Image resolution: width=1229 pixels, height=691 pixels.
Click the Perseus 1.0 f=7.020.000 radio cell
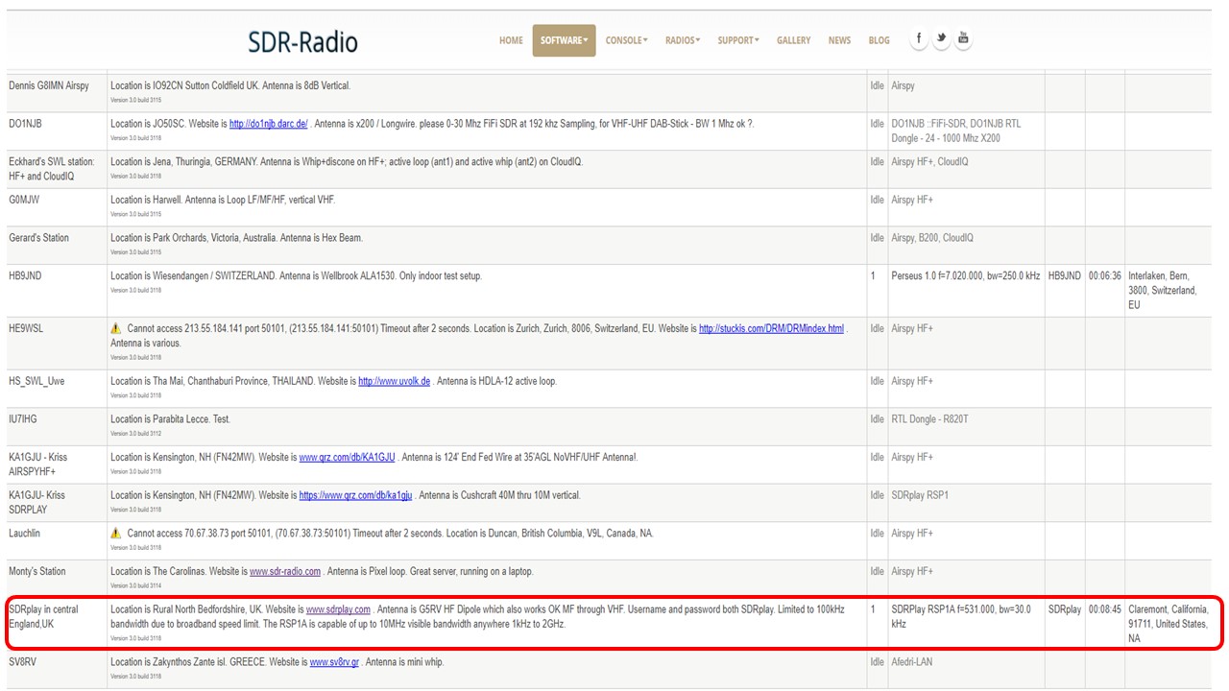pyautogui.click(x=965, y=275)
